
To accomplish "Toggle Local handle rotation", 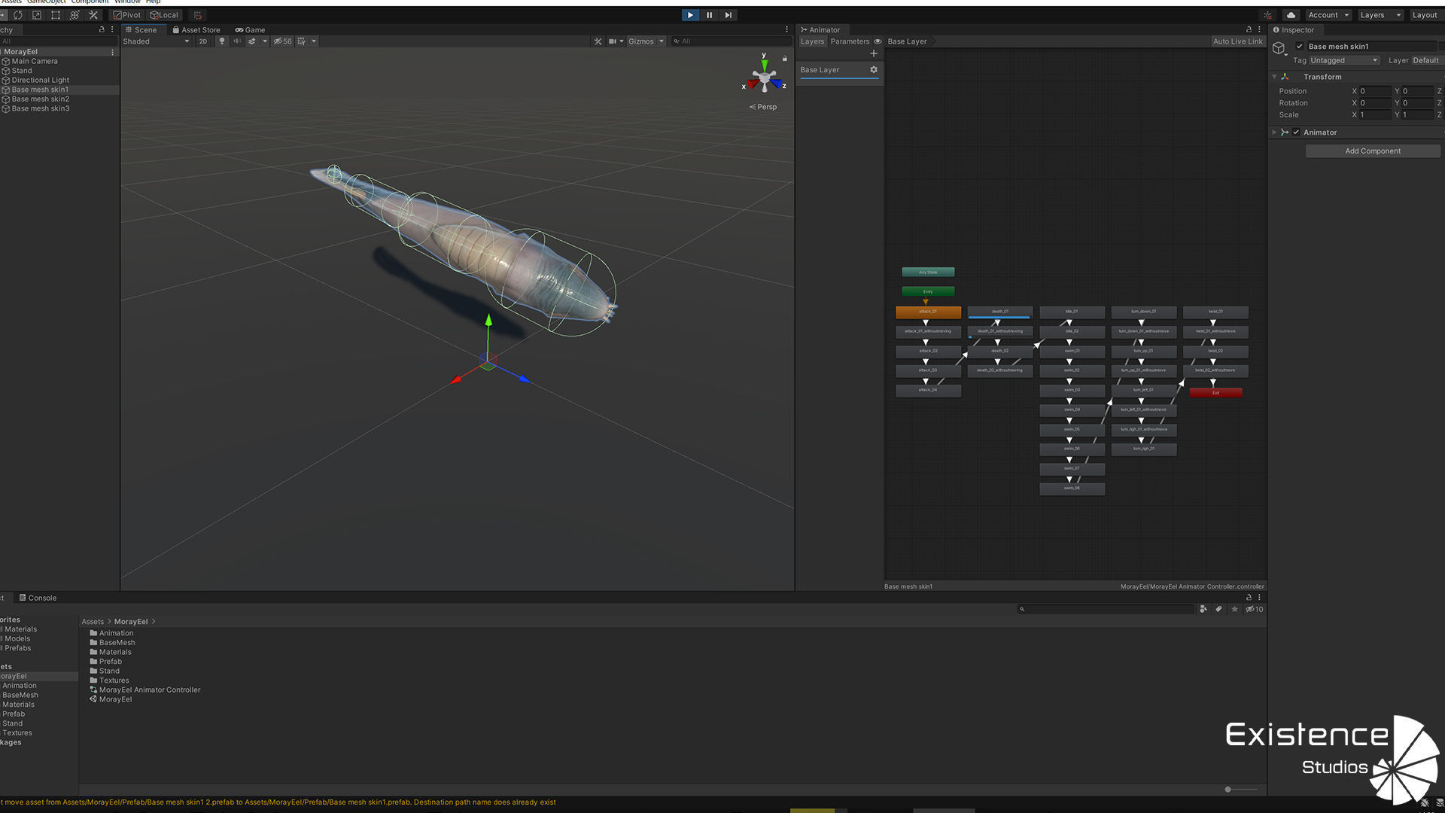I will [x=164, y=15].
